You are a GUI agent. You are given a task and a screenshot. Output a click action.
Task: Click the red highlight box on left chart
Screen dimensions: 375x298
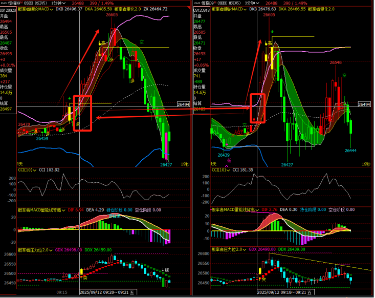coord(82,113)
